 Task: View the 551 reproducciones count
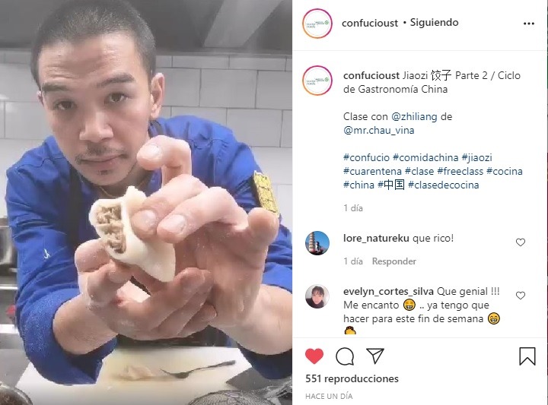[352, 379]
